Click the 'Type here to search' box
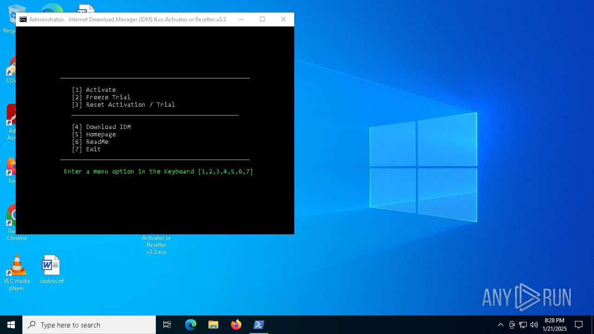594x334 pixels. coord(89,325)
